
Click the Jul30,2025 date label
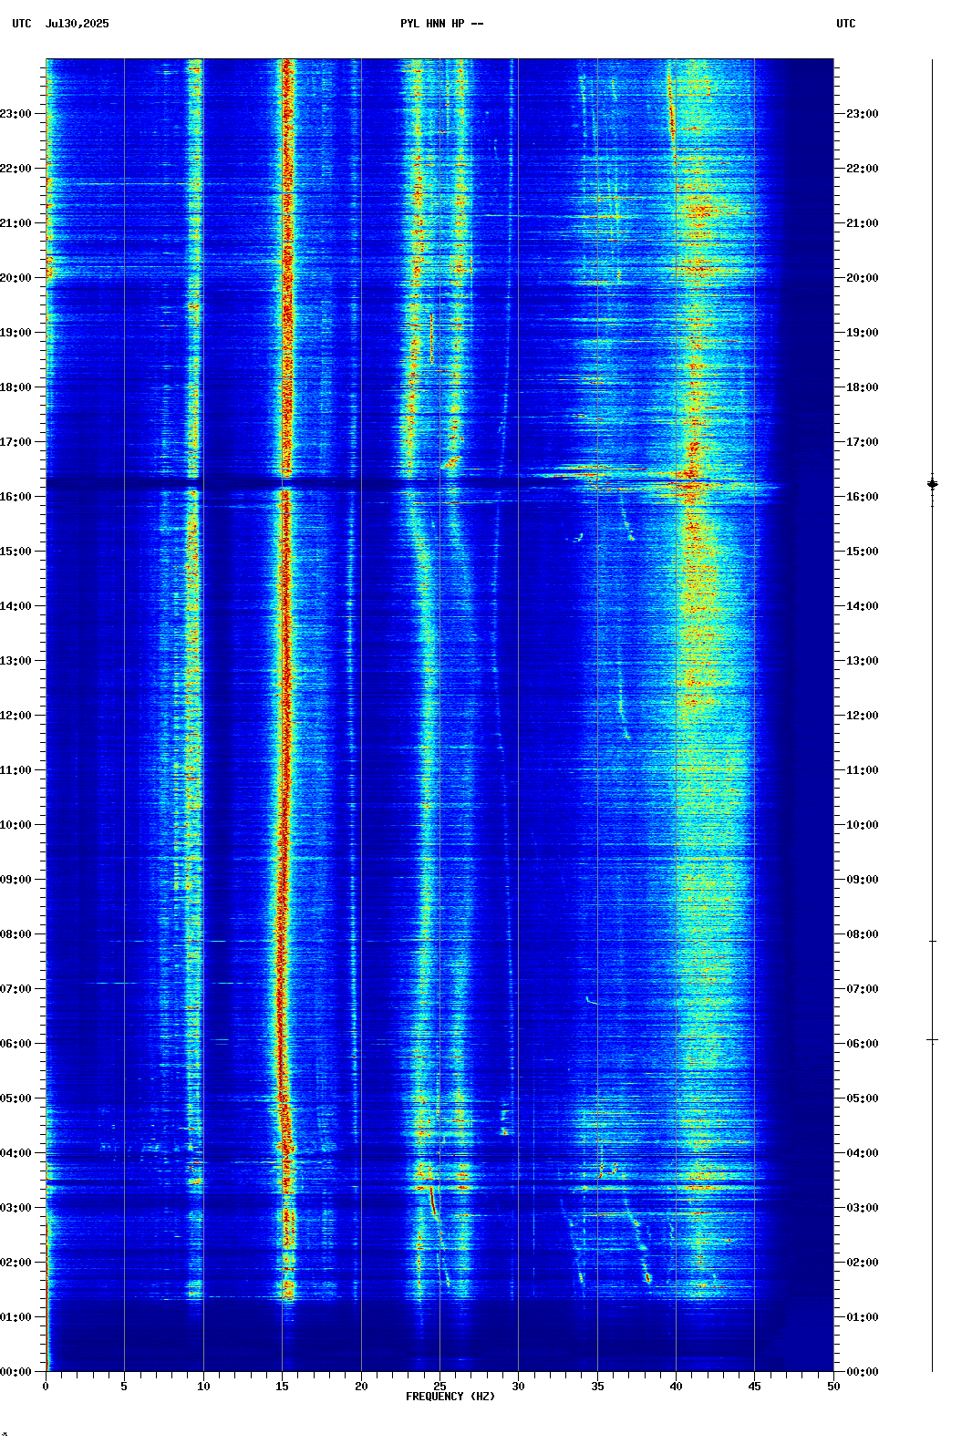tap(77, 24)
